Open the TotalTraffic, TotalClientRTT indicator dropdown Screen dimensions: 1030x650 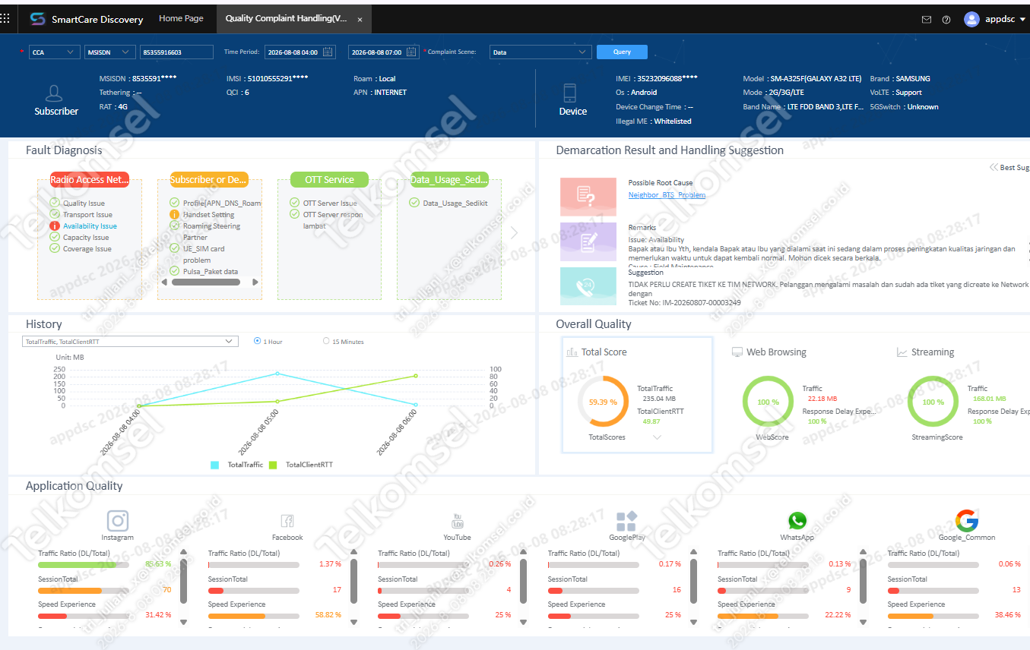(130, 342)
